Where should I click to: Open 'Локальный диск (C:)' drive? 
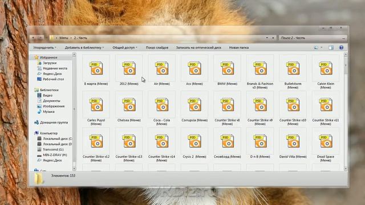point(57,139)
